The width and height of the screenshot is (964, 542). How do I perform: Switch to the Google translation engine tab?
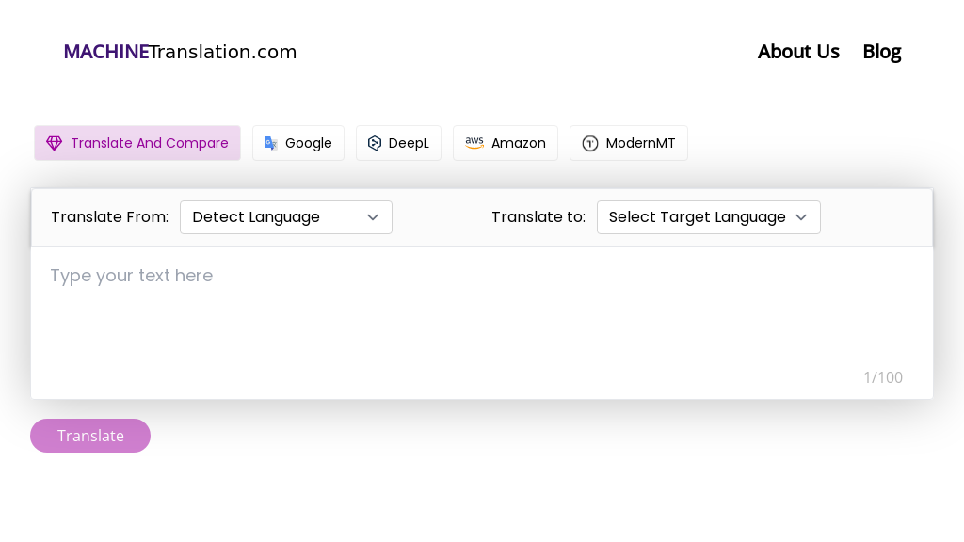pyautogui.click(x=298, y=143)
